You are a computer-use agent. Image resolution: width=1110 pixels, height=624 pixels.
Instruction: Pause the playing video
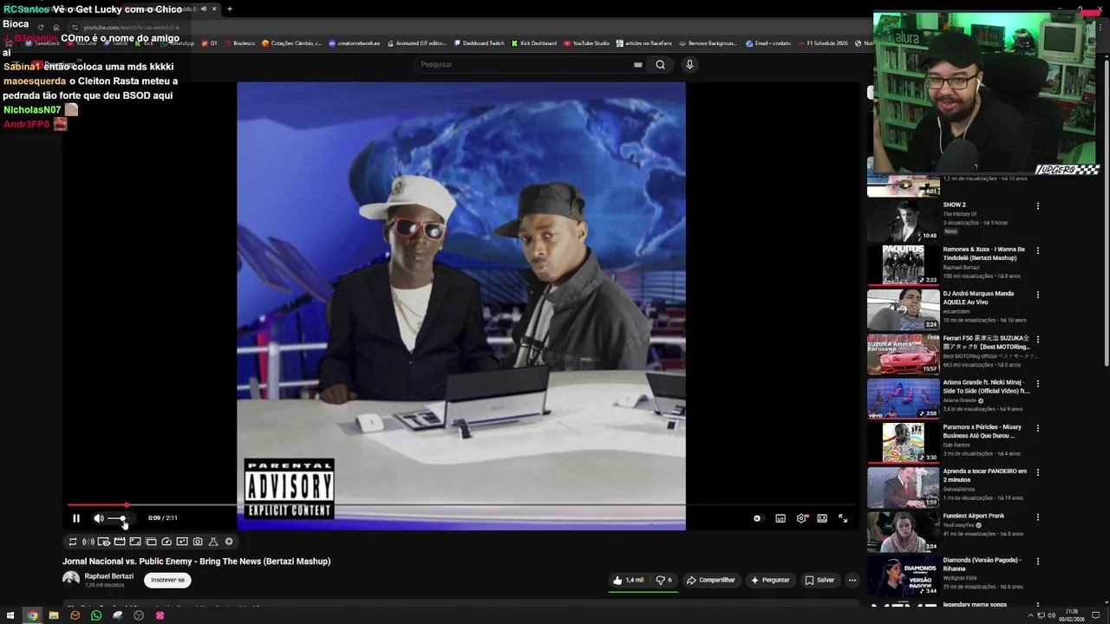[76, 518]
